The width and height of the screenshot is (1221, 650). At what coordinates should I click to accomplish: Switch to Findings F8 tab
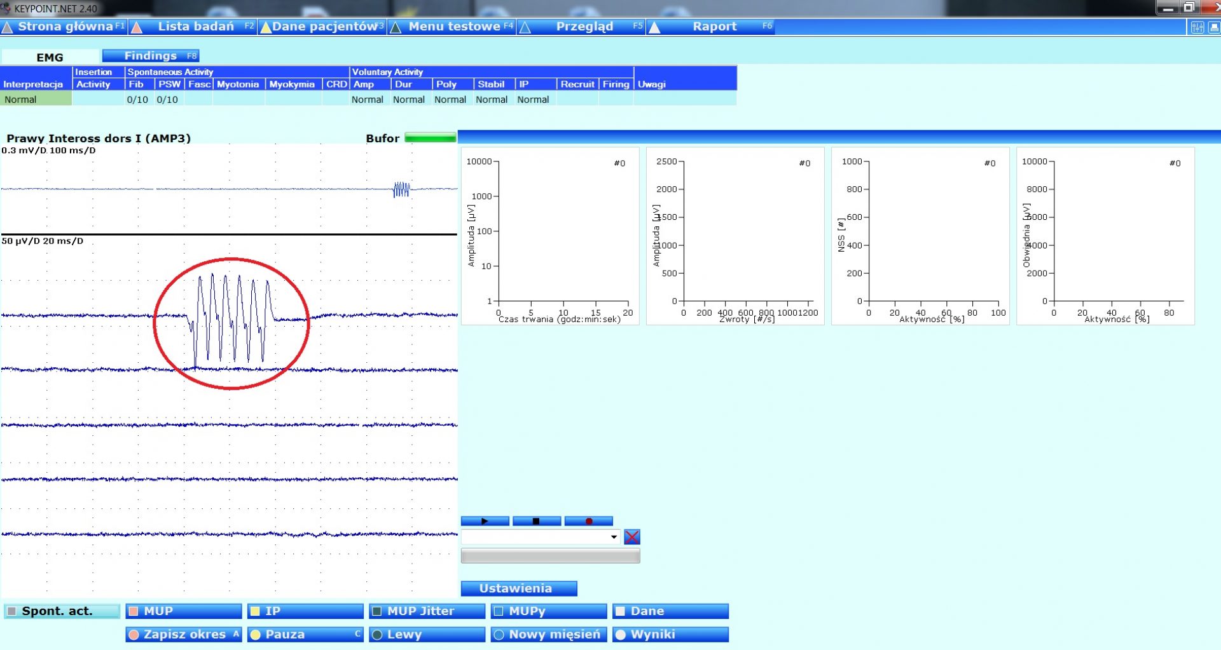(151, 56)
